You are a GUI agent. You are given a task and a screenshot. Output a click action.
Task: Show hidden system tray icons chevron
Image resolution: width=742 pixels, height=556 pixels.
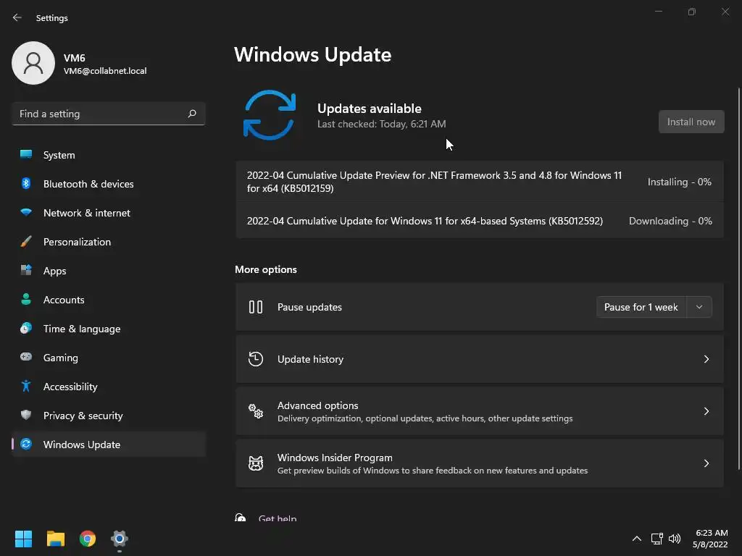click(637, 539)
